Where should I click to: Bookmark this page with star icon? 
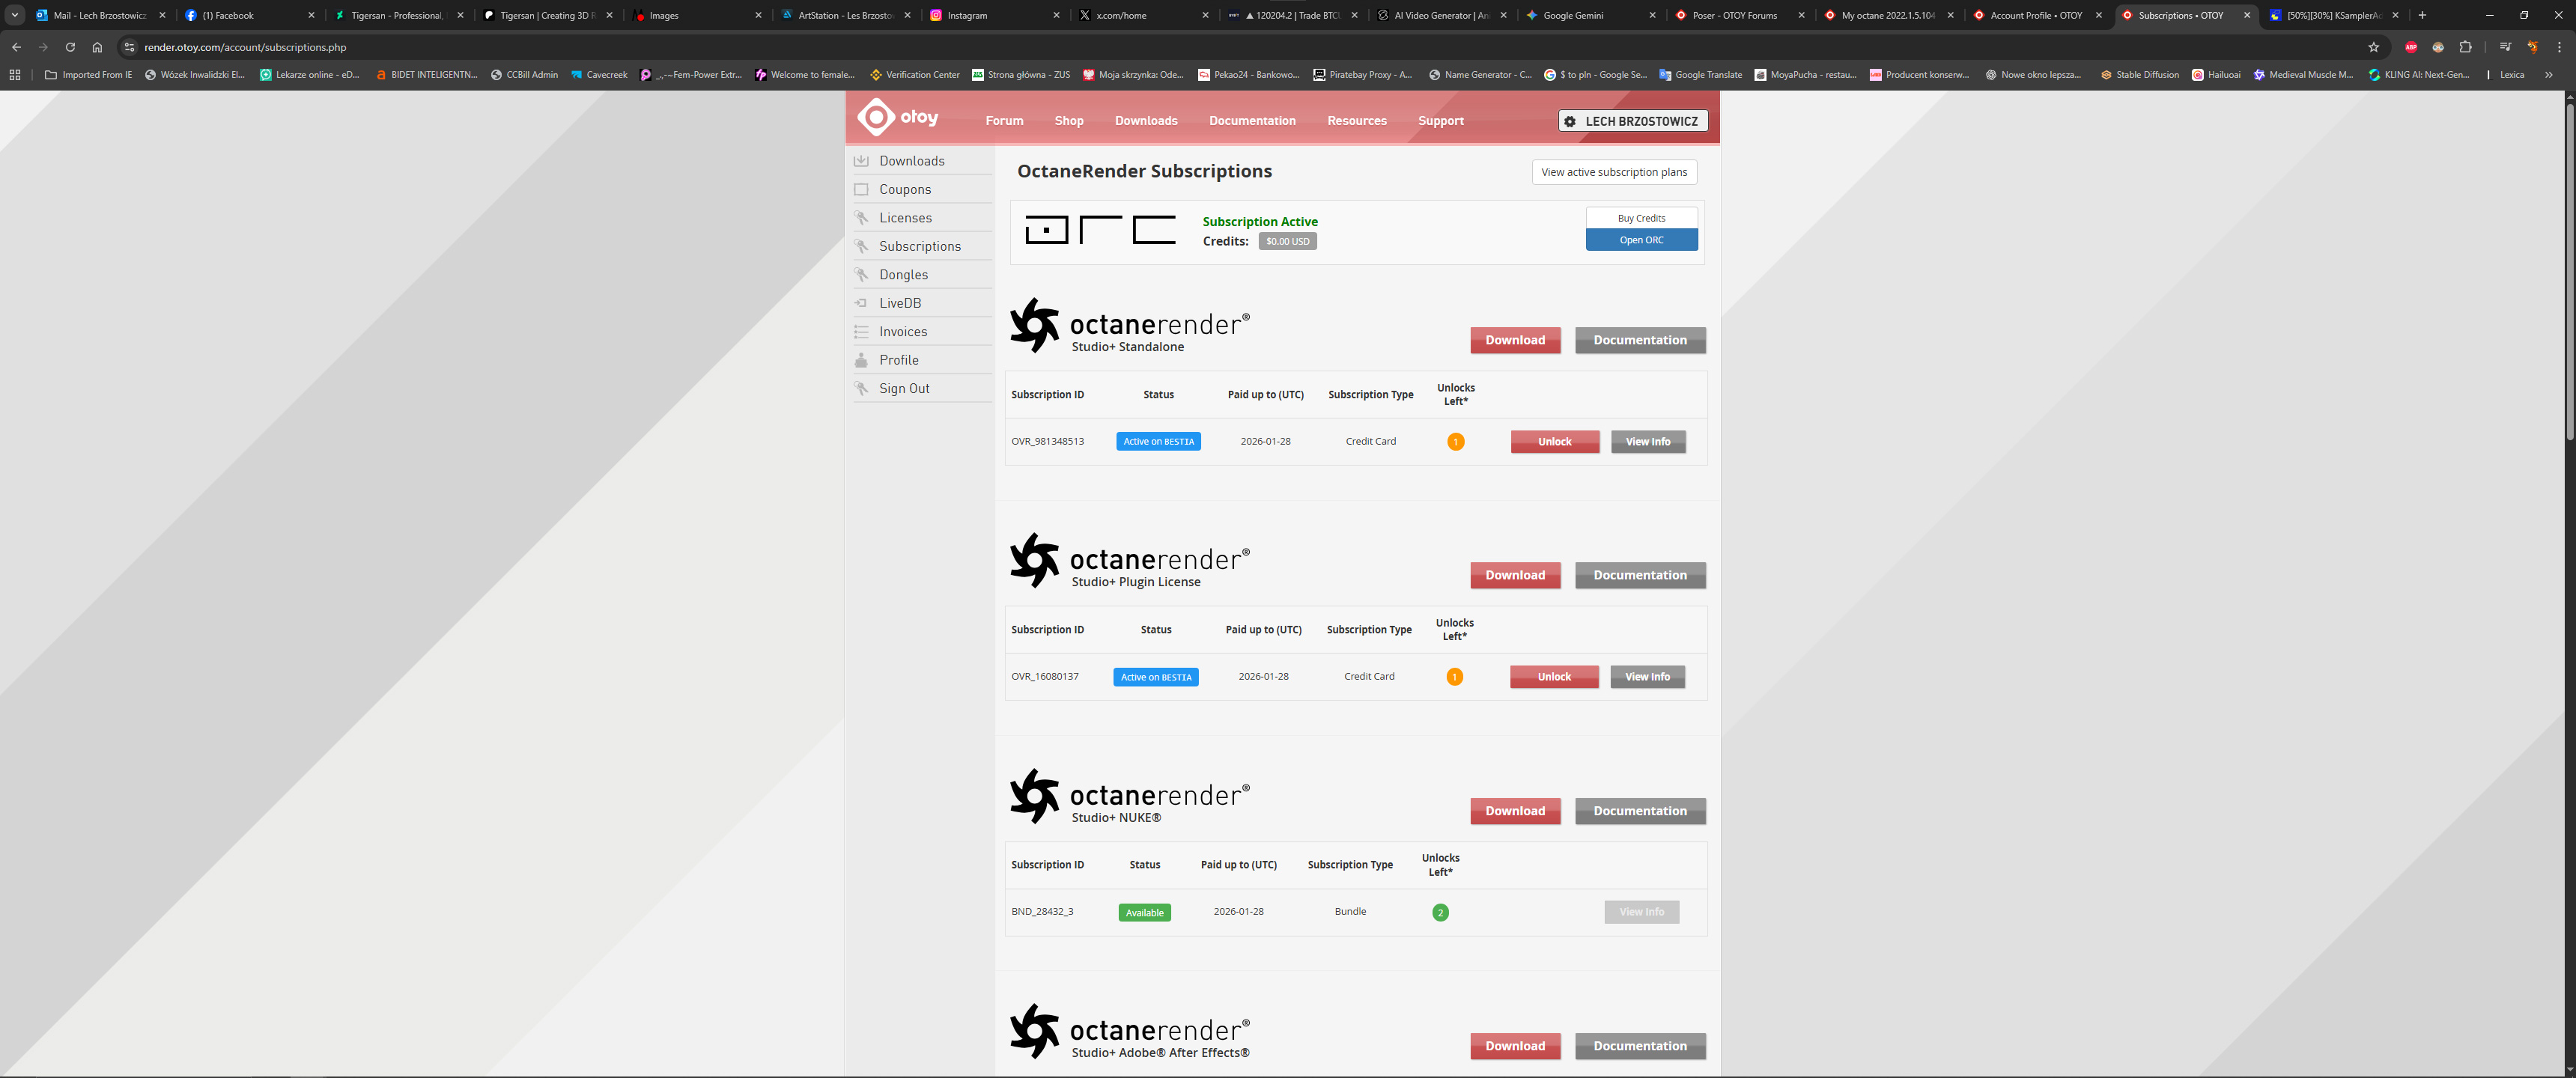pyautogui.click(x=2373, y=47)
